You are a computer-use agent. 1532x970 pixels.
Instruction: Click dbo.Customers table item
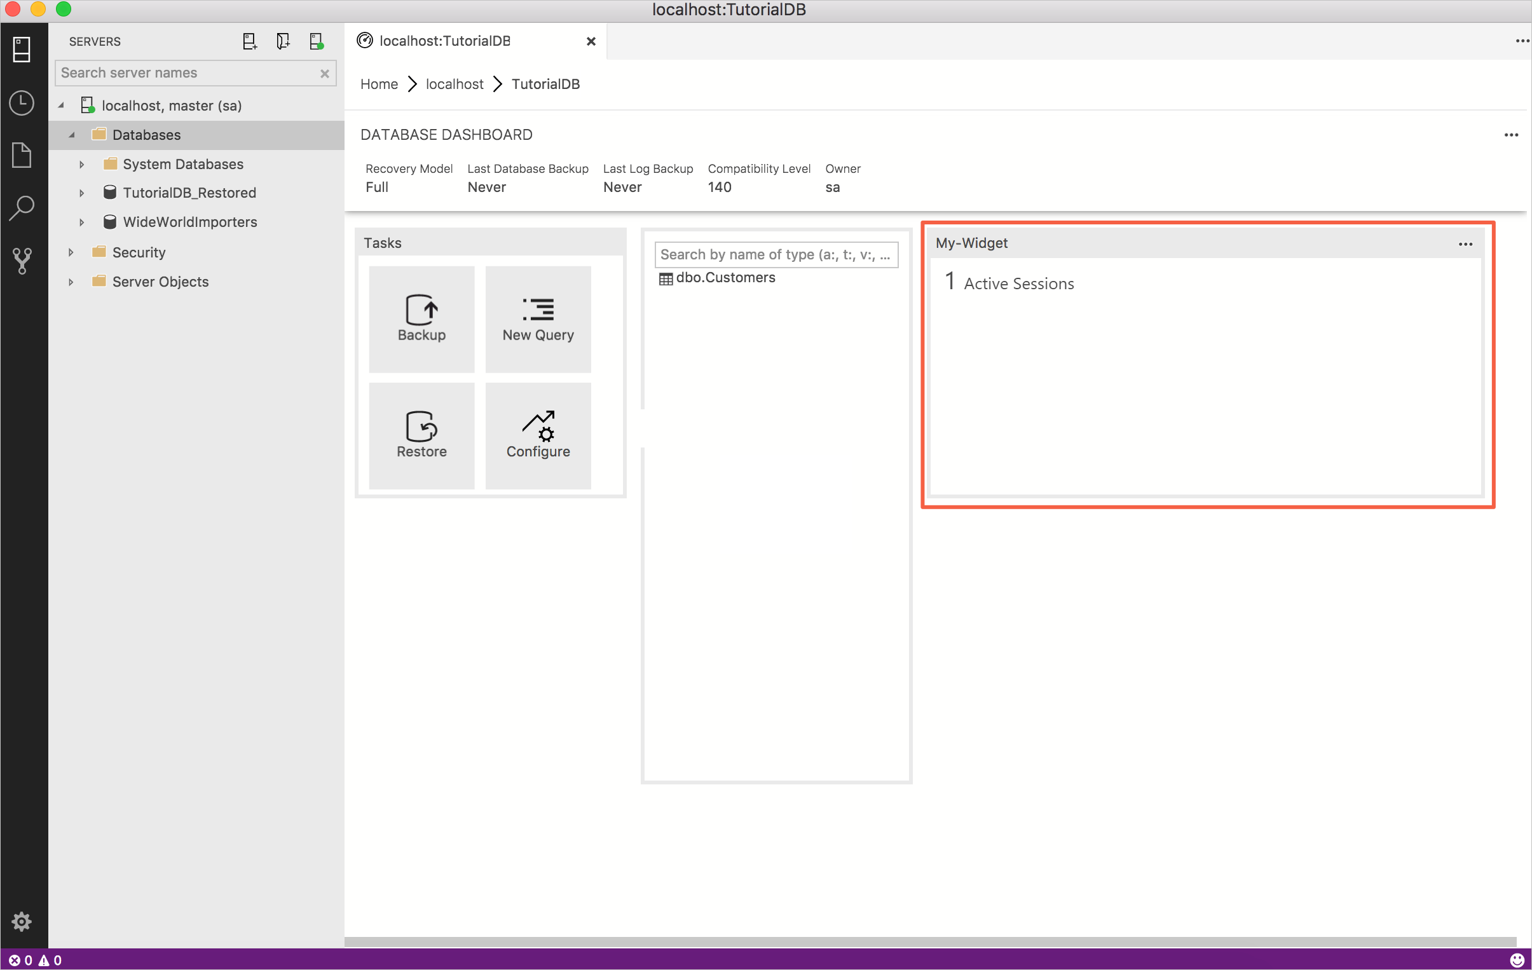(726, 277)
